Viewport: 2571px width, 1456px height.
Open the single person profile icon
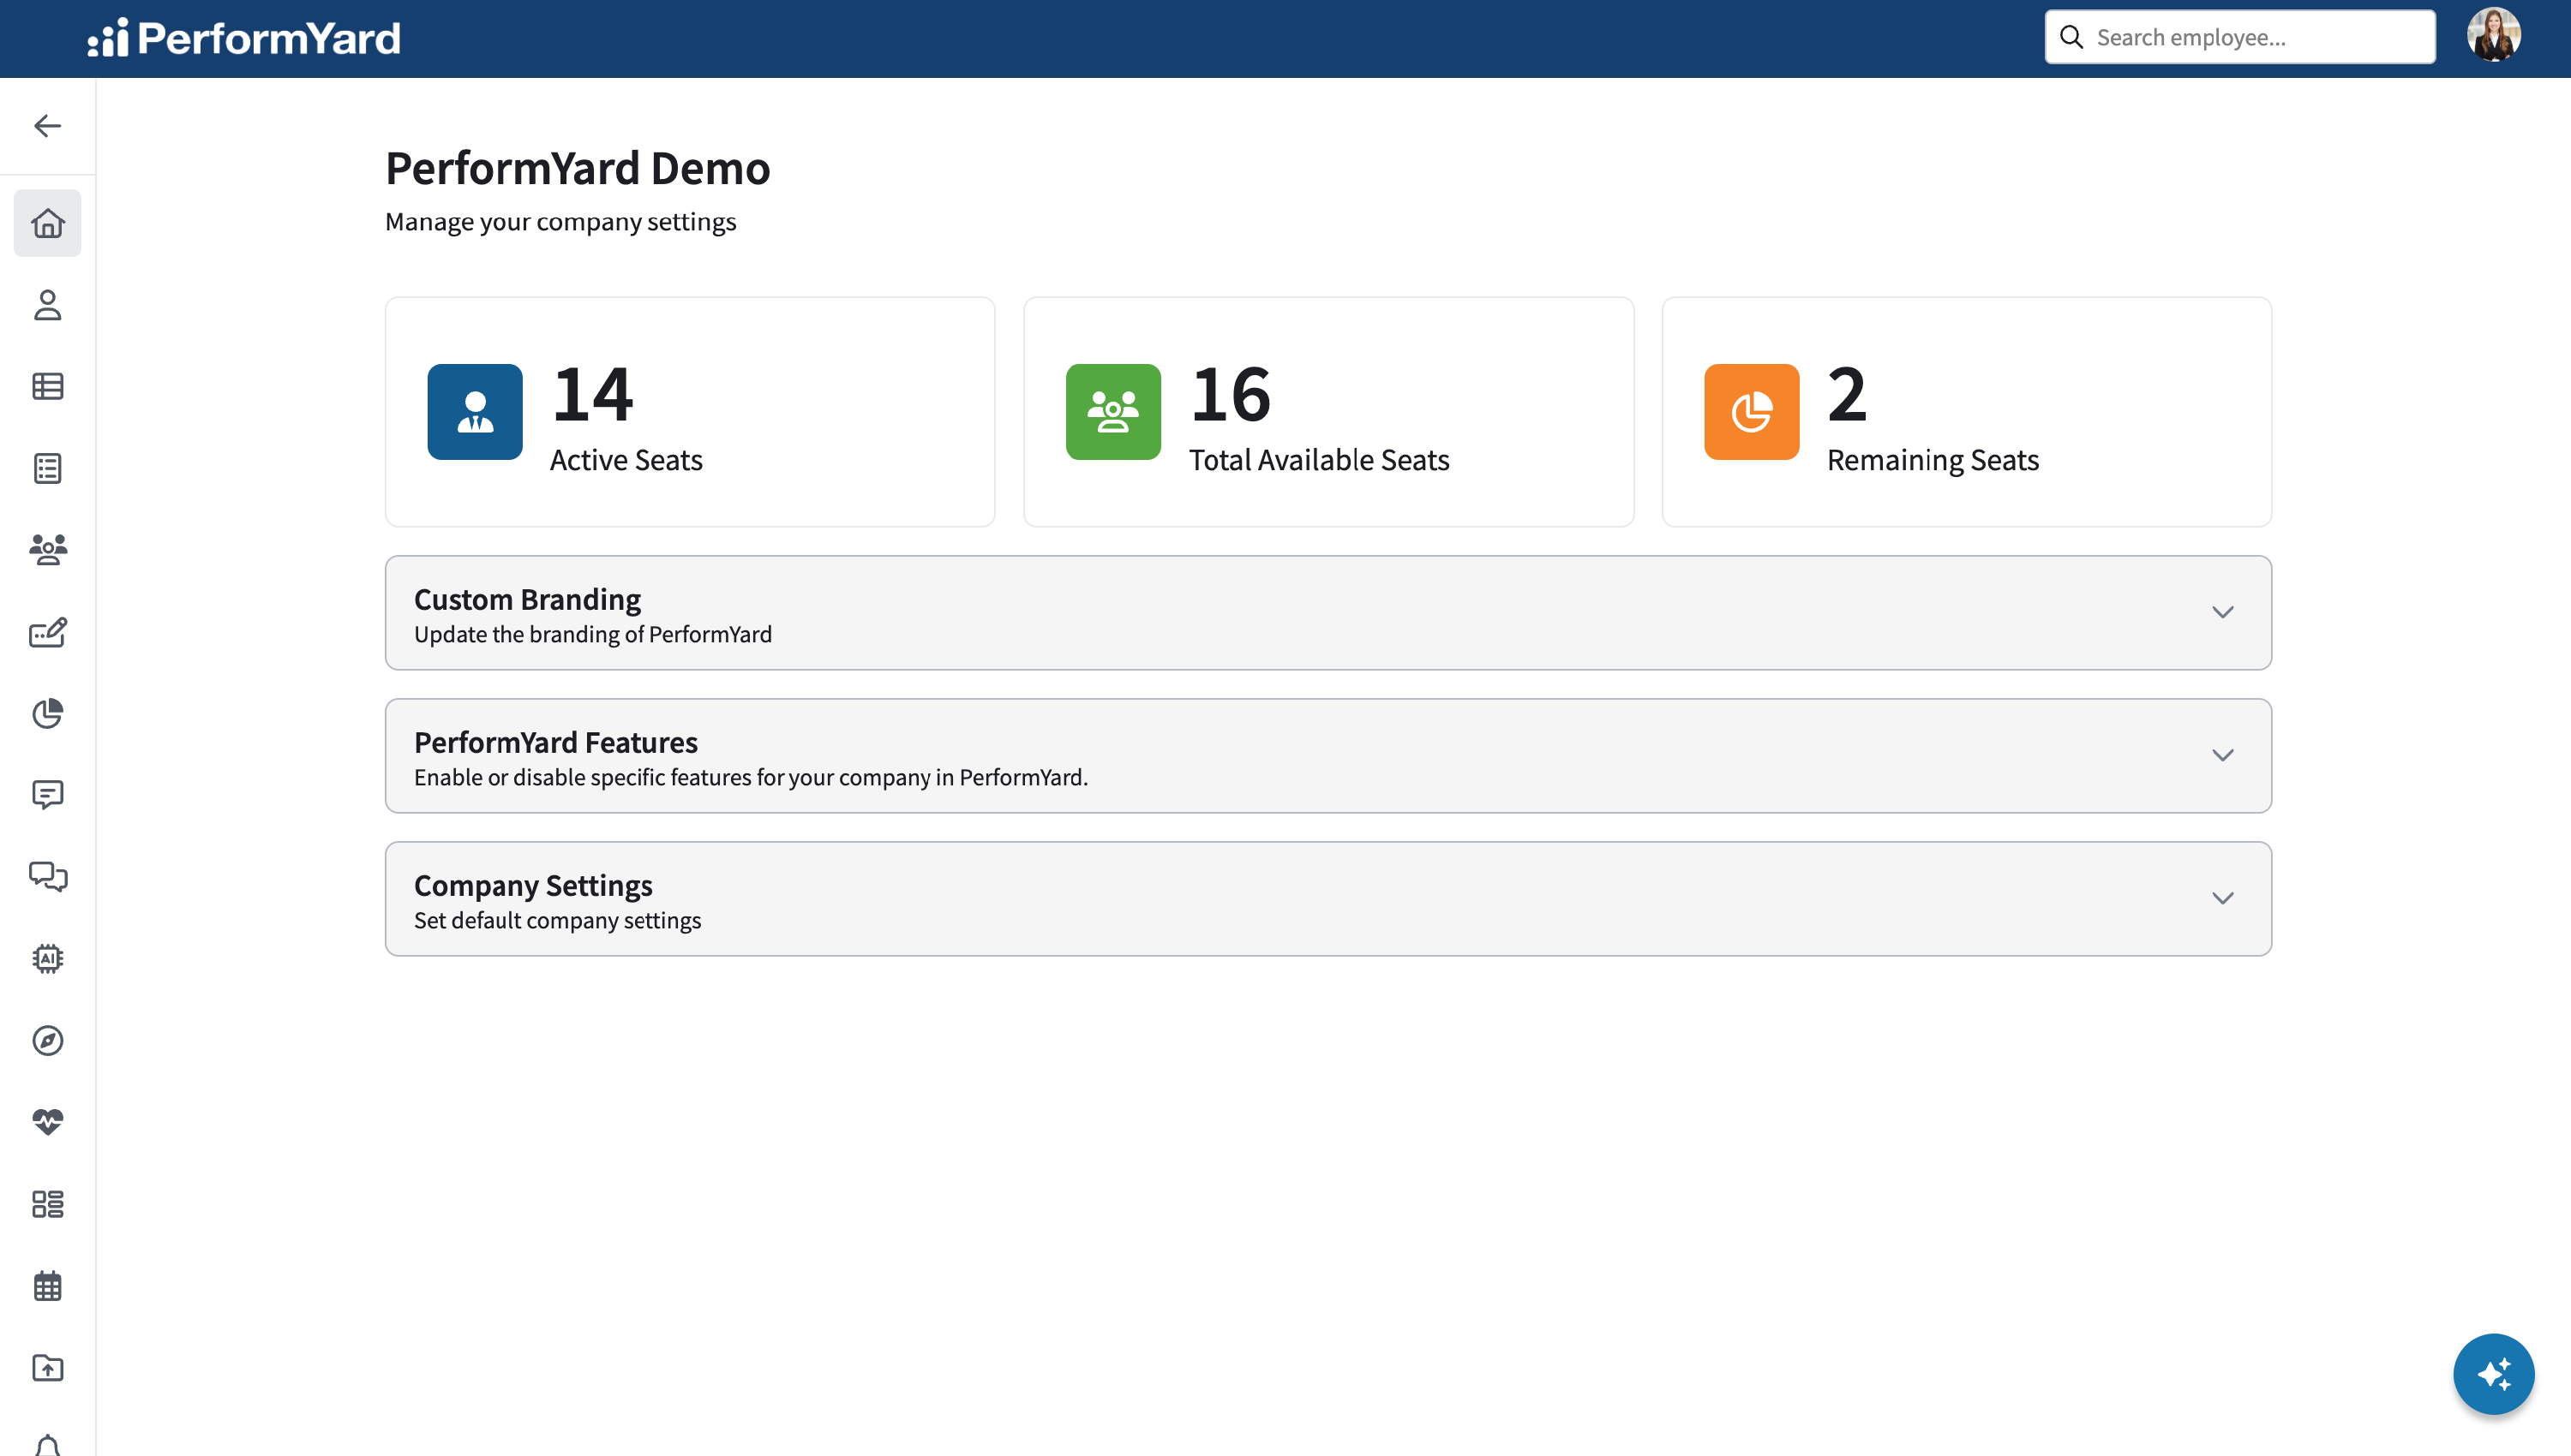pos(47,305)
